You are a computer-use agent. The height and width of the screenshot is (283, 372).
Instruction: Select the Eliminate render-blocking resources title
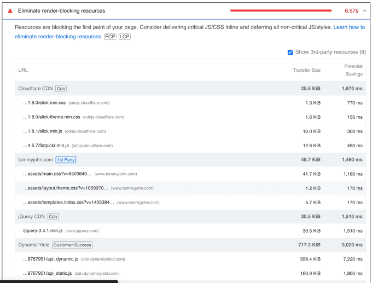[61, 11]
